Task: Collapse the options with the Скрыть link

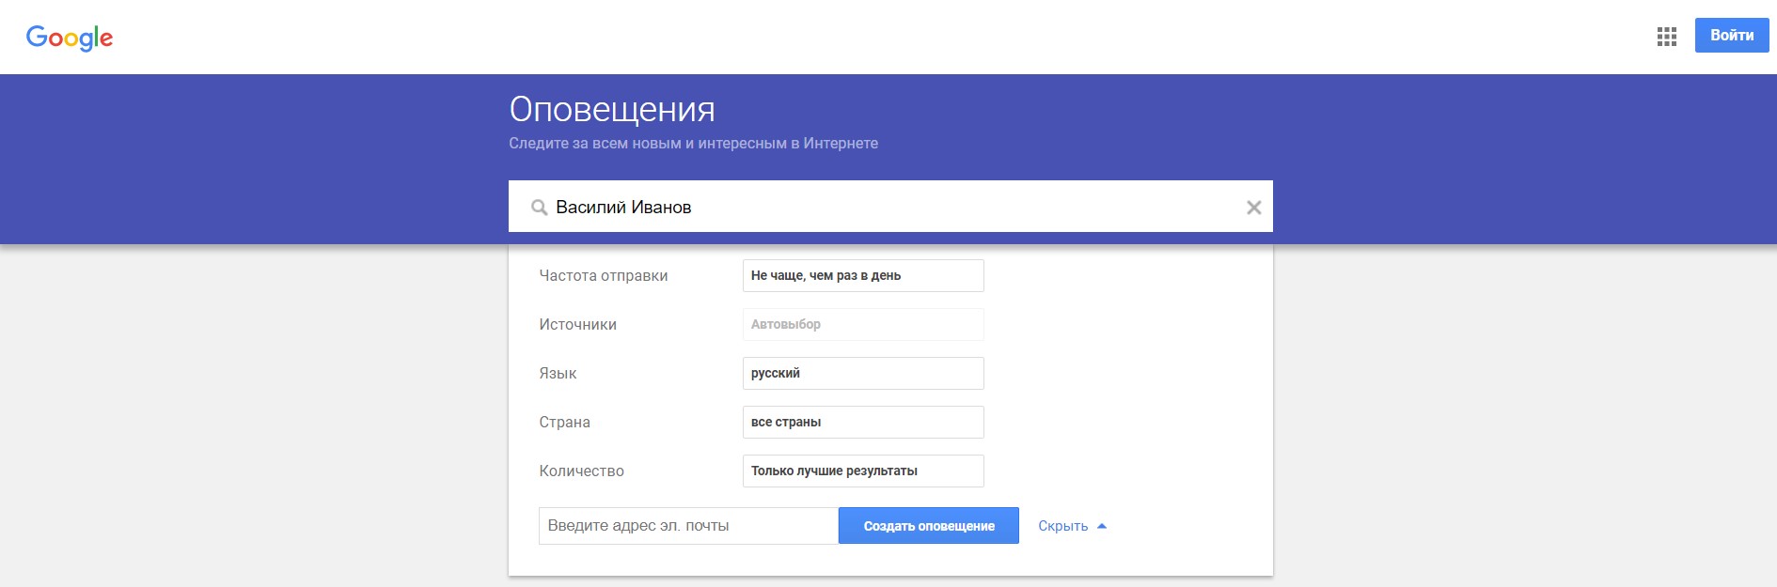Action: (1072, 526)
